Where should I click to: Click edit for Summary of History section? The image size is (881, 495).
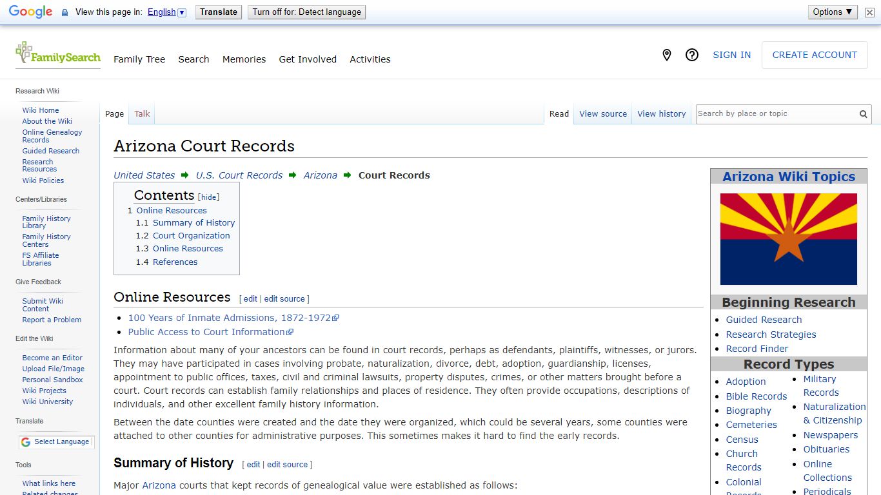point(253,465)
